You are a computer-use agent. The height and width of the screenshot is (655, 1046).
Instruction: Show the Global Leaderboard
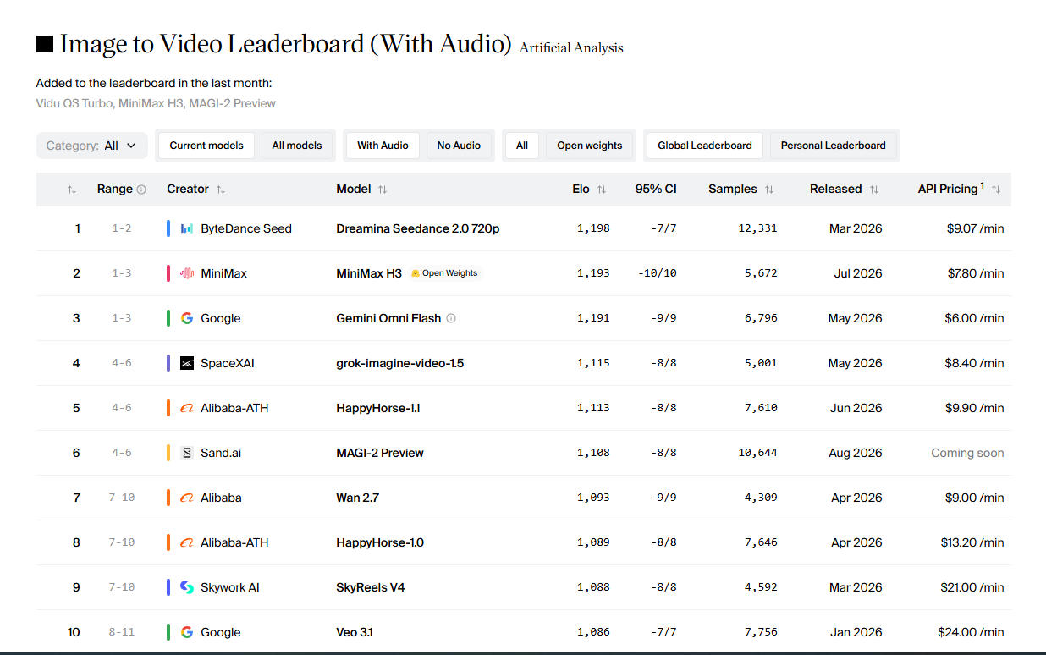pos(705,146)
